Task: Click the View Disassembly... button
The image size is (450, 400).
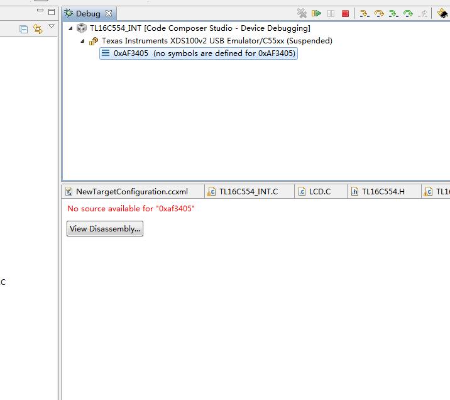Action: 105,228
